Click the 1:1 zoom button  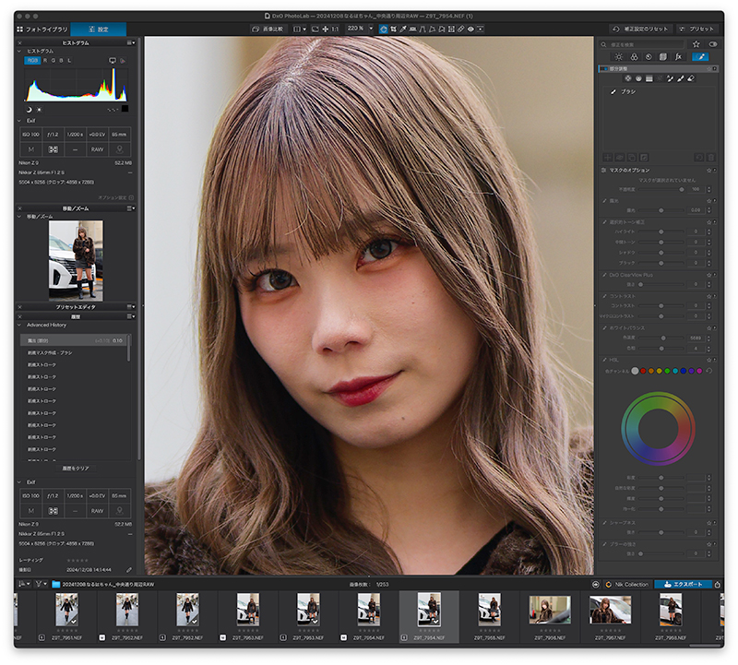335,30
